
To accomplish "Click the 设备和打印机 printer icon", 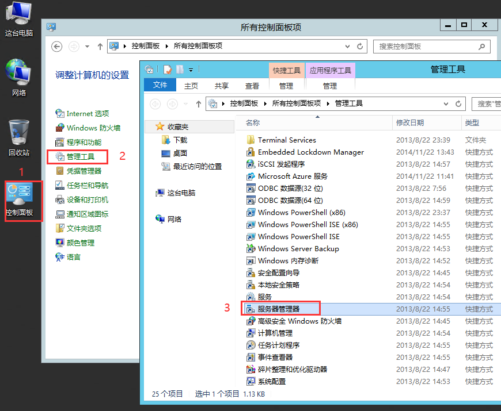I will [x=60, y=199].
